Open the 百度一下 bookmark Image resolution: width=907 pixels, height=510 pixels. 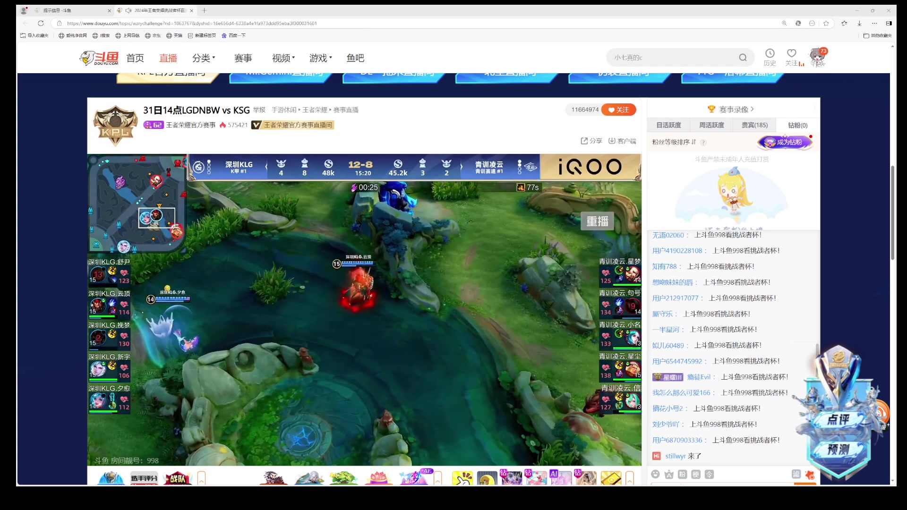click(x=233, y=35)
